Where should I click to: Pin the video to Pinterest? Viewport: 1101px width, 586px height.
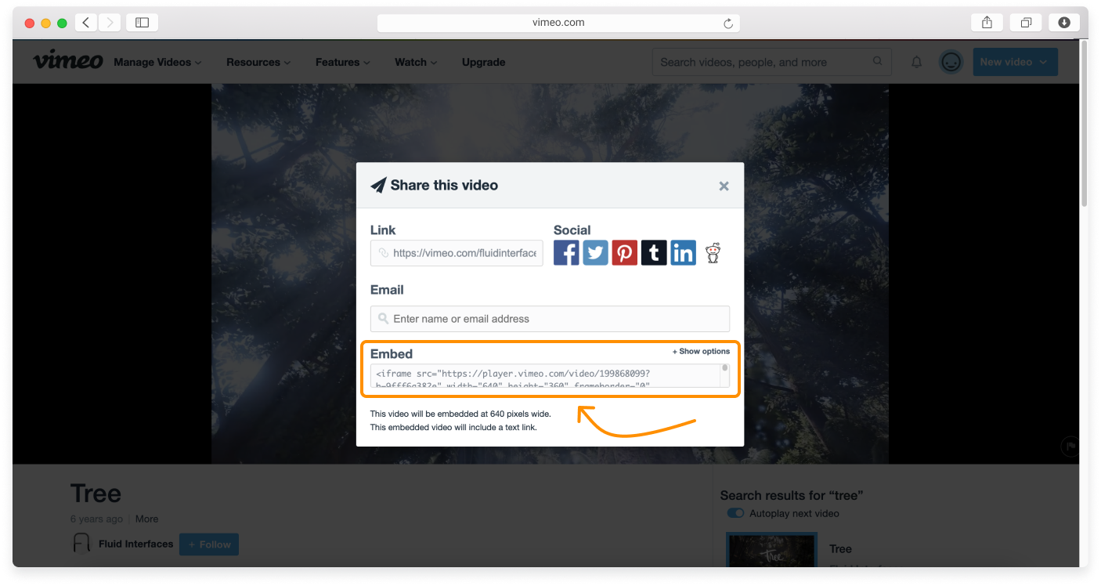point(624,252)
